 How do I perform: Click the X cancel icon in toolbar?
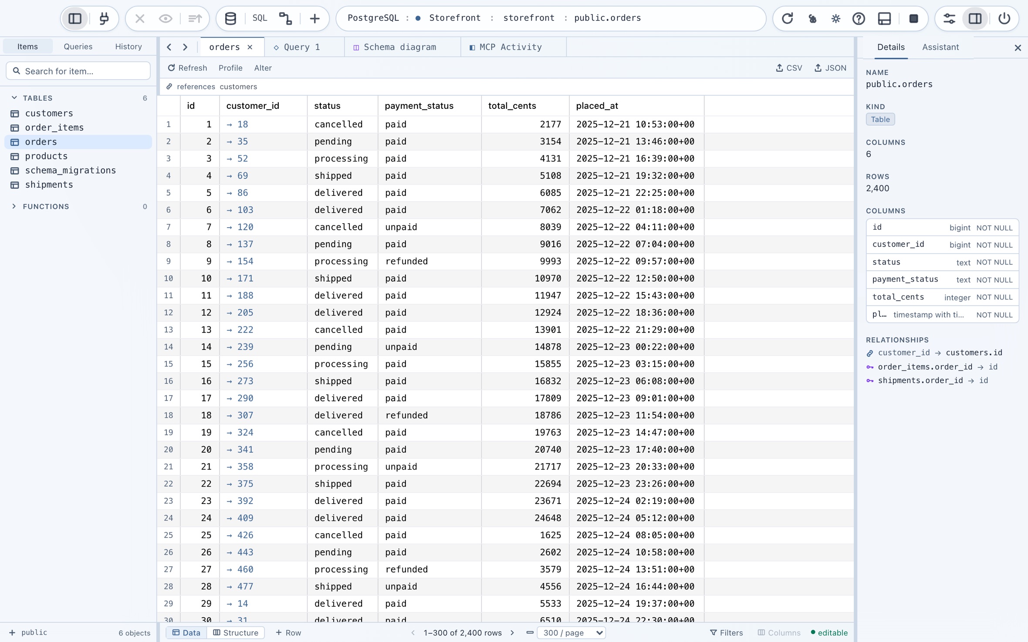pos(140,18)
